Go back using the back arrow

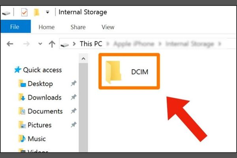10,44
